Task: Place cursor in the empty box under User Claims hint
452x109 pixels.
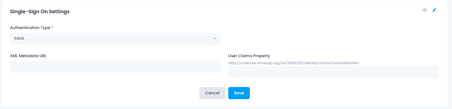Action: point(334,72)
